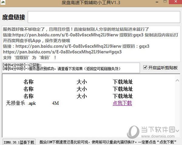
Task: Click the line 开百度网盘手机App，操作更方便哦
Action: 36,40
